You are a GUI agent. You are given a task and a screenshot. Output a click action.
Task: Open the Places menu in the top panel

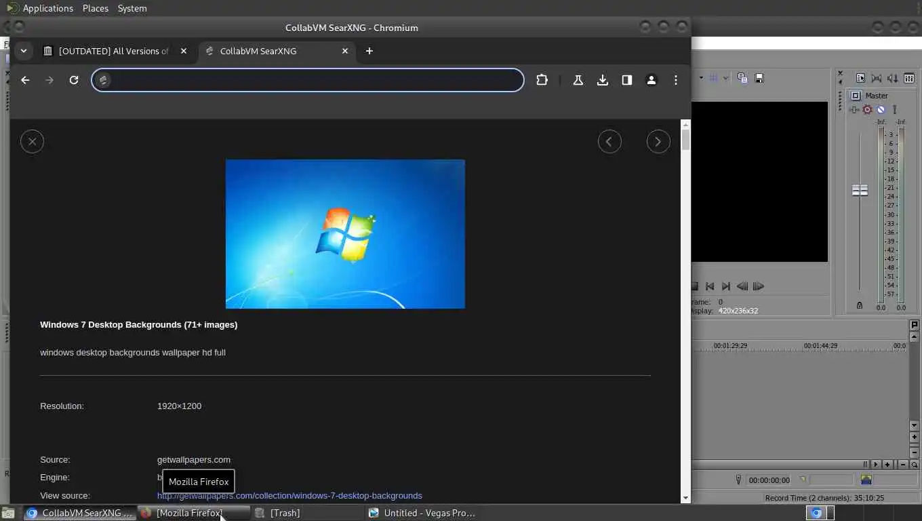point(96,8)
